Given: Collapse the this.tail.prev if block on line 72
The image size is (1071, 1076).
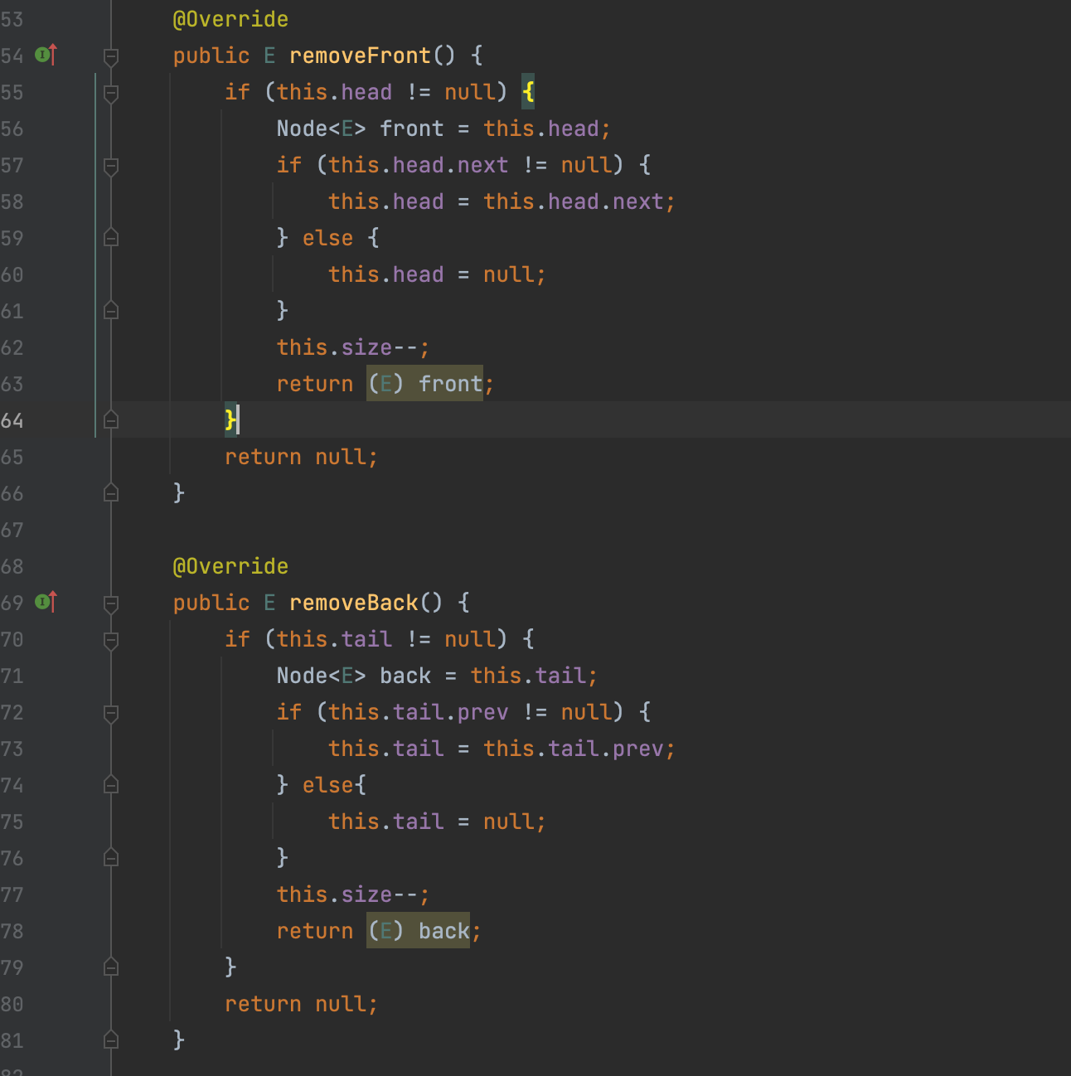Looking at the screenshot, I should [x=111, y=713].
